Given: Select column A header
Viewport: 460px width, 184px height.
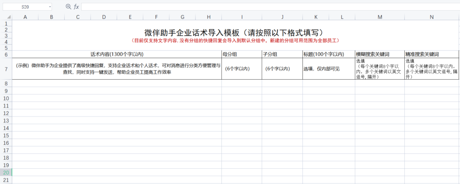Looking at the screenshot, I should coord(25,17).
